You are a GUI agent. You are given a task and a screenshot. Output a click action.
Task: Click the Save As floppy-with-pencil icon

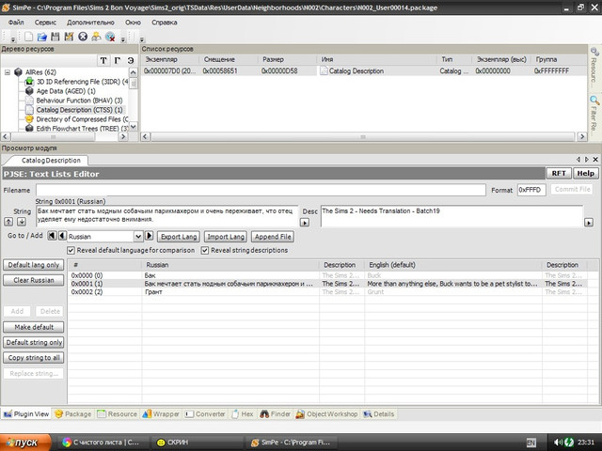coord(69,37)
